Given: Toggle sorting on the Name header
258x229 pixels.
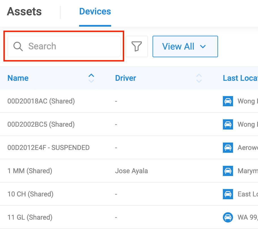Looking at the screenshot, I should point(18,78).
